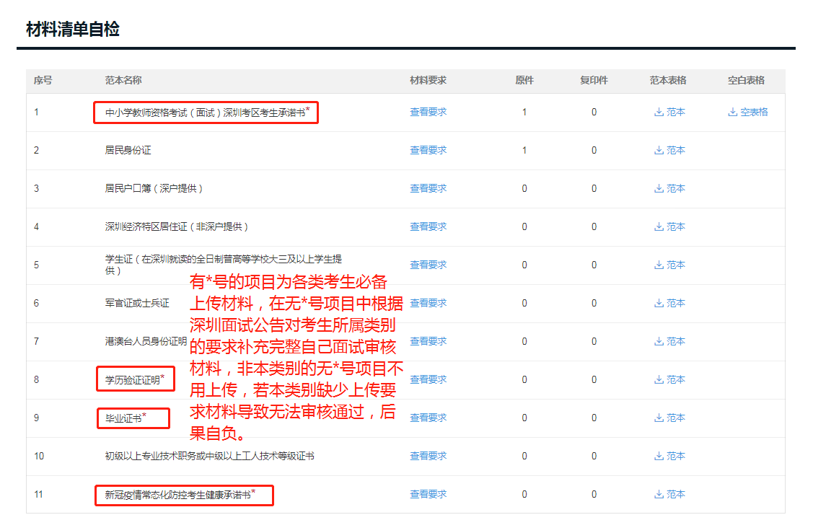Screen dimensions: 813x520
Task: Click the 材料要求 column header
Action: (x=428, y=80)
